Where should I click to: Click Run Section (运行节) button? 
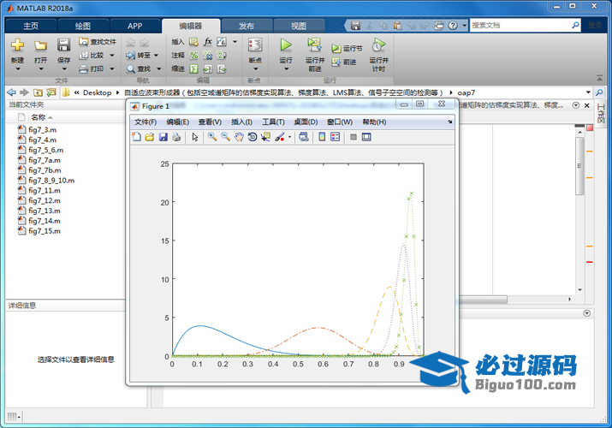pyautogui.click(x=347, y=49)
